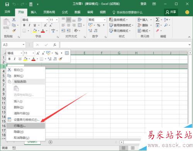Increase font size in ribbon

point(45,25)
